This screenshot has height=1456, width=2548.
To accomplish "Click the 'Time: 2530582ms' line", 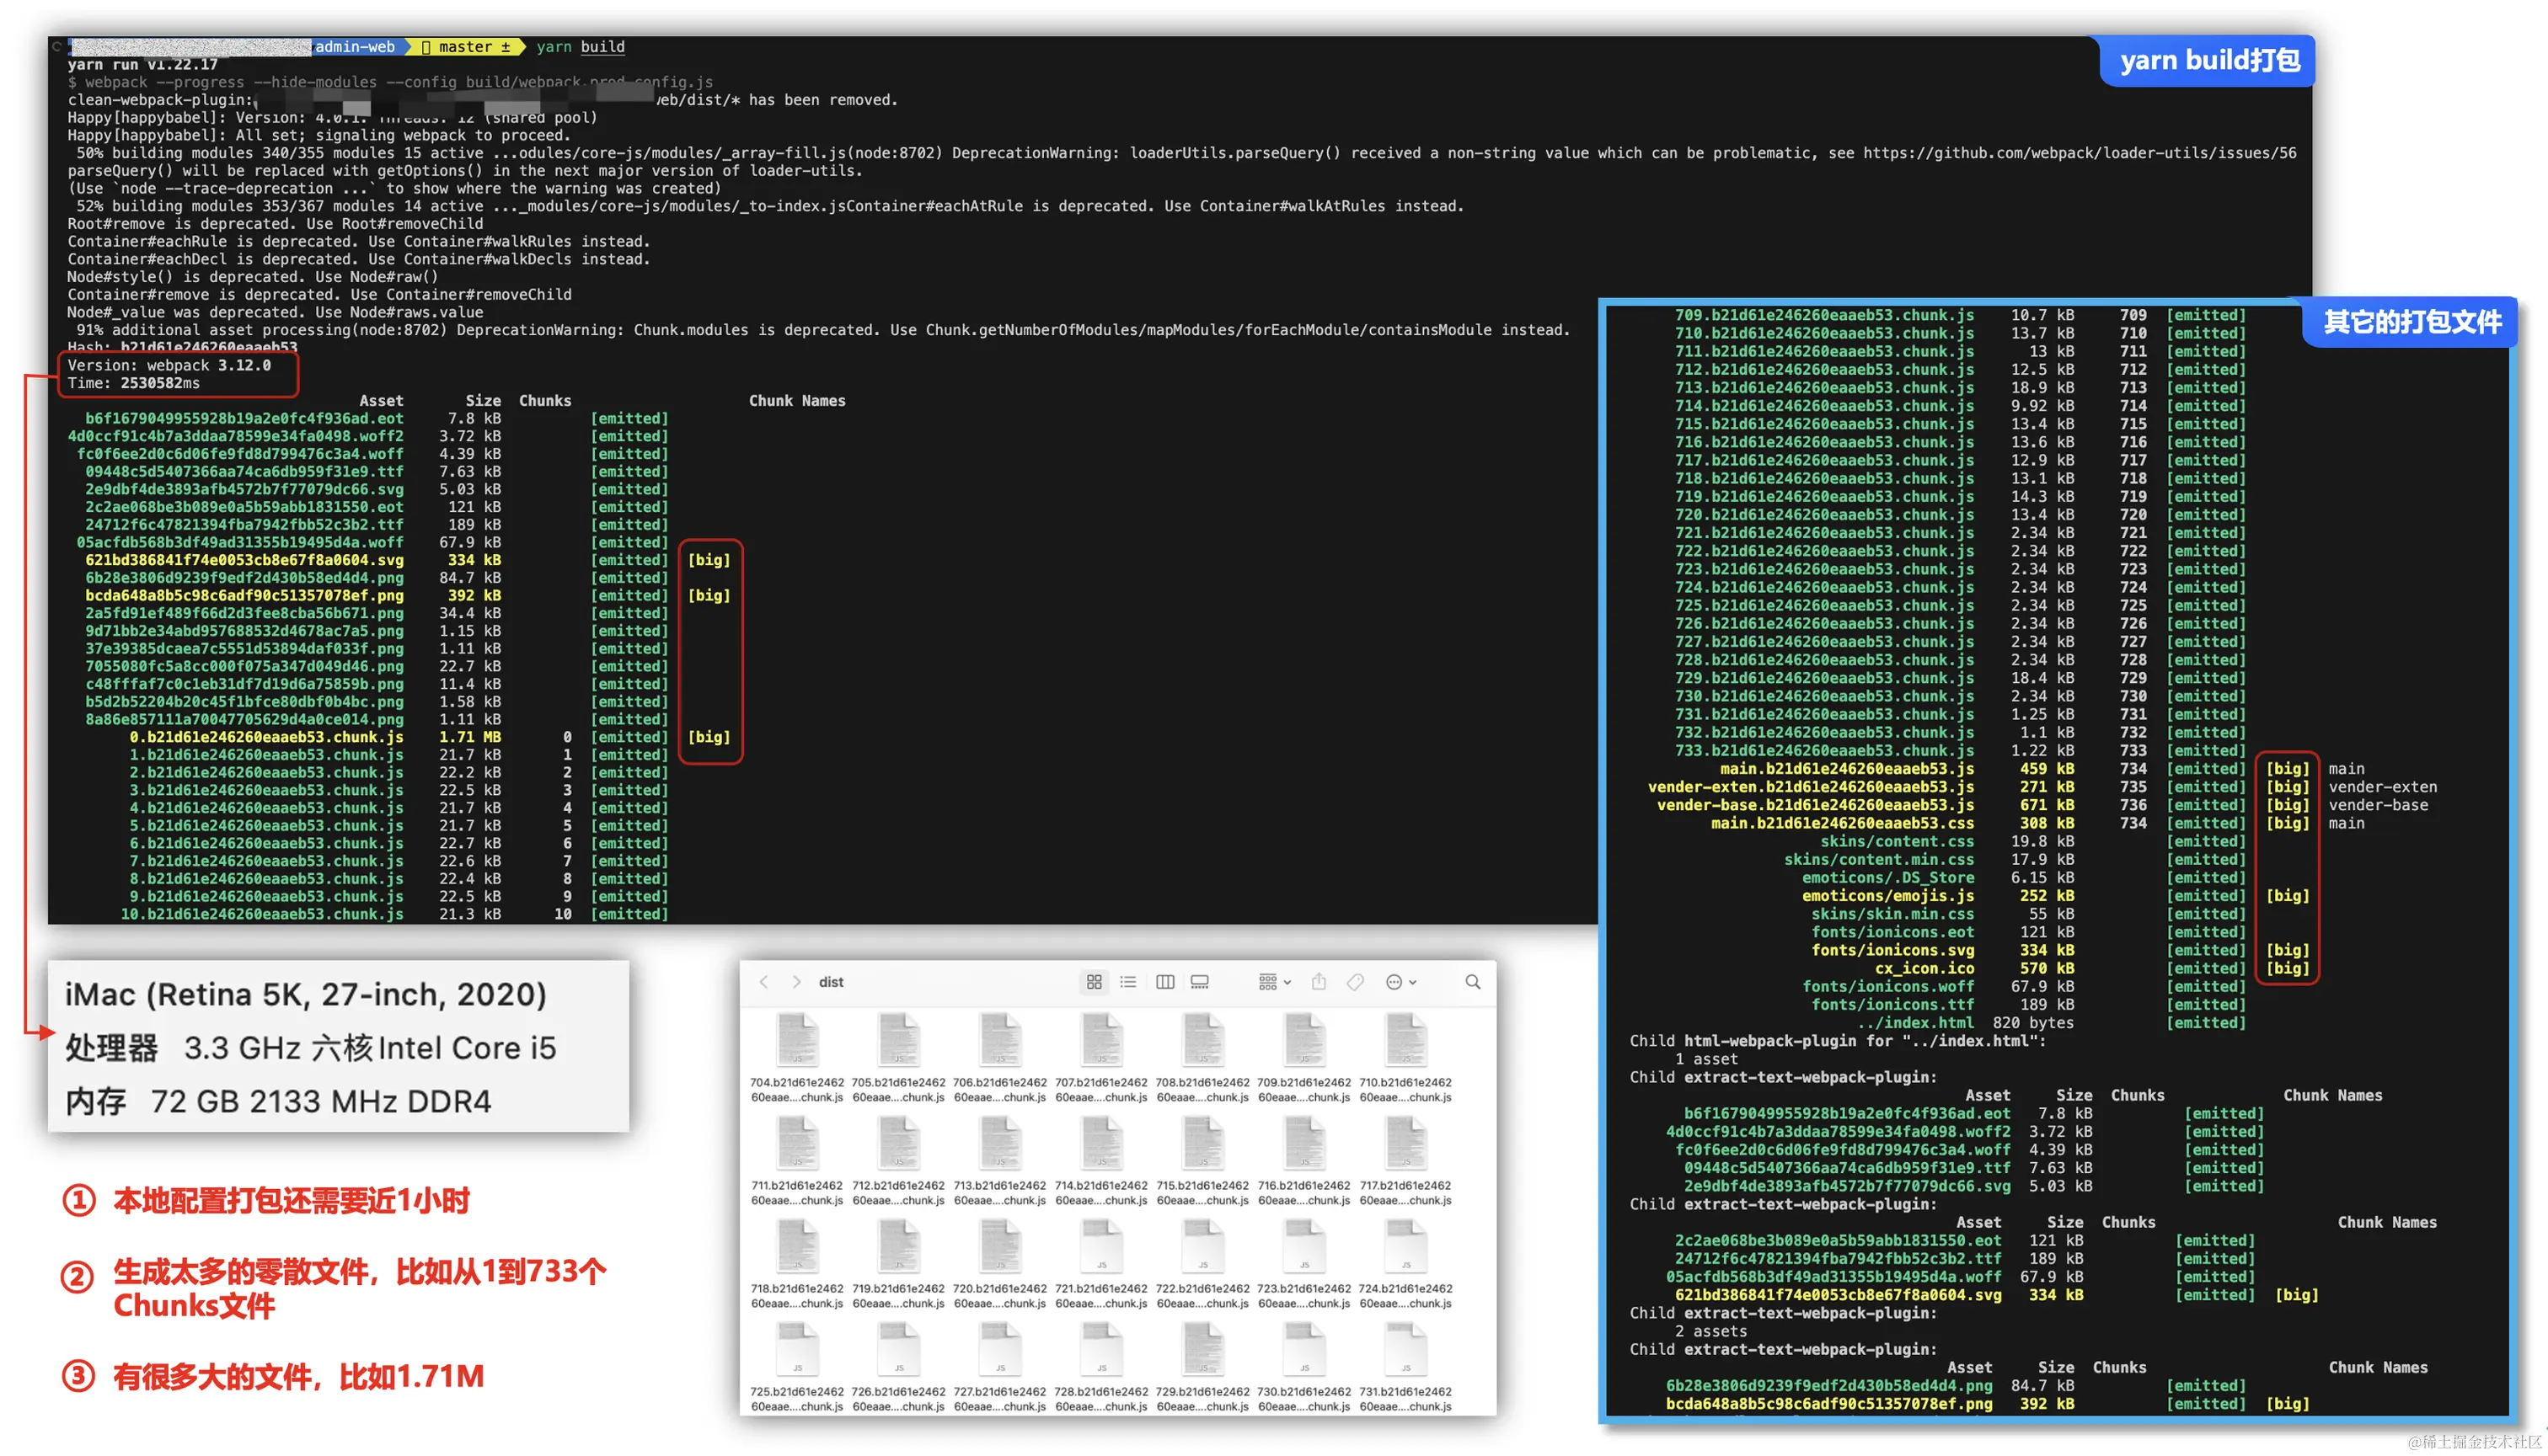I will pos(133,383).
